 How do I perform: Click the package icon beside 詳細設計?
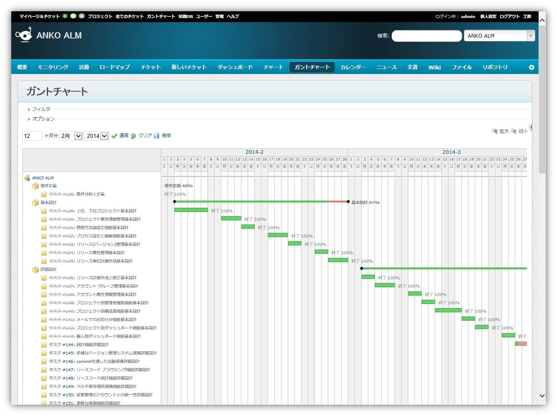(x=35, y=270)
